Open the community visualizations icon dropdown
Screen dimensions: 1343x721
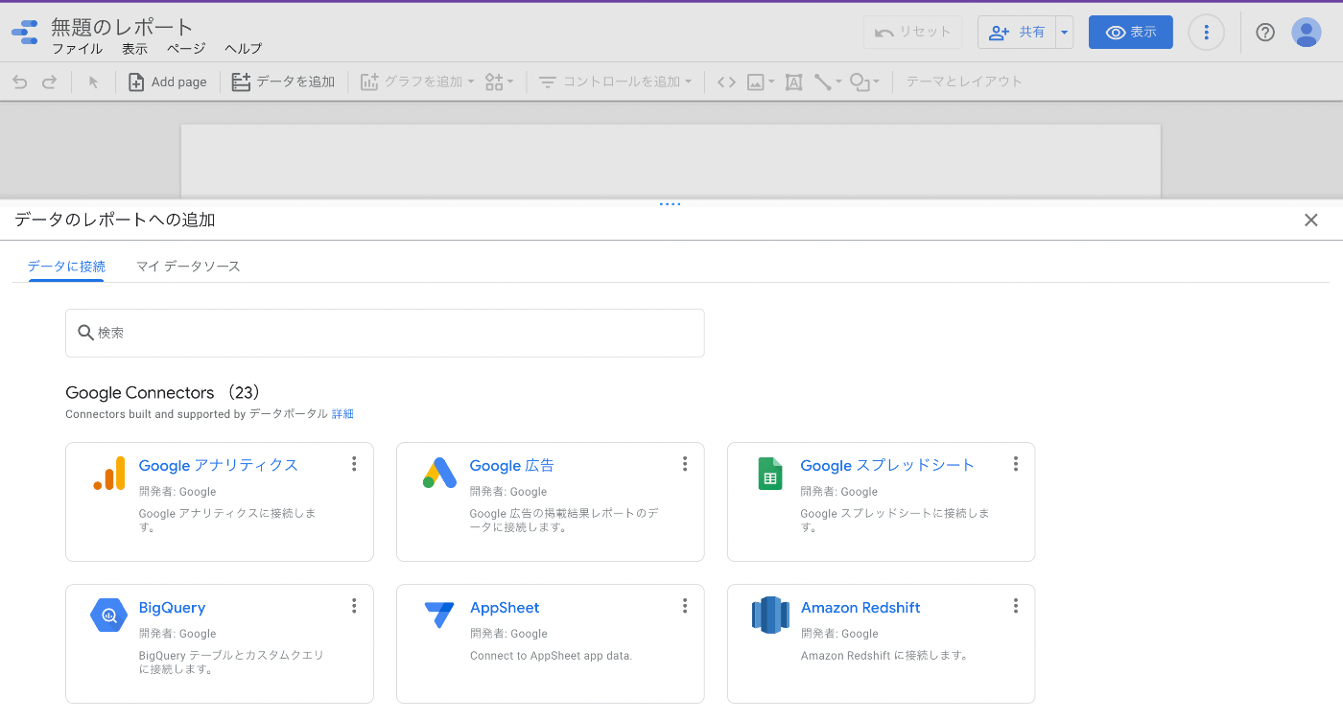pyautogui.click(x=499, y=82)
